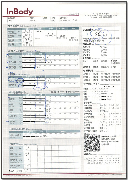Screen dimensions: 128x180
Task: Check the BMI 표준 checkbox
Action: [x=94, y=61]
